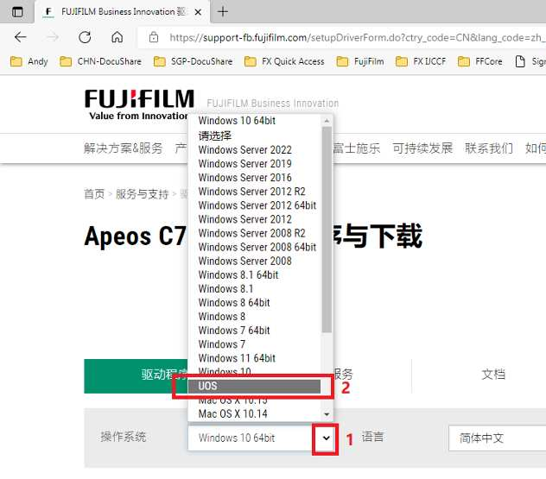Pick Windows 8.1 64bit from list
Screen dimensions: 546x479
pos(254,274)
